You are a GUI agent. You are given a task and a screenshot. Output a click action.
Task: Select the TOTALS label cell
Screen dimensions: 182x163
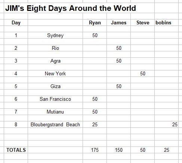16,150
